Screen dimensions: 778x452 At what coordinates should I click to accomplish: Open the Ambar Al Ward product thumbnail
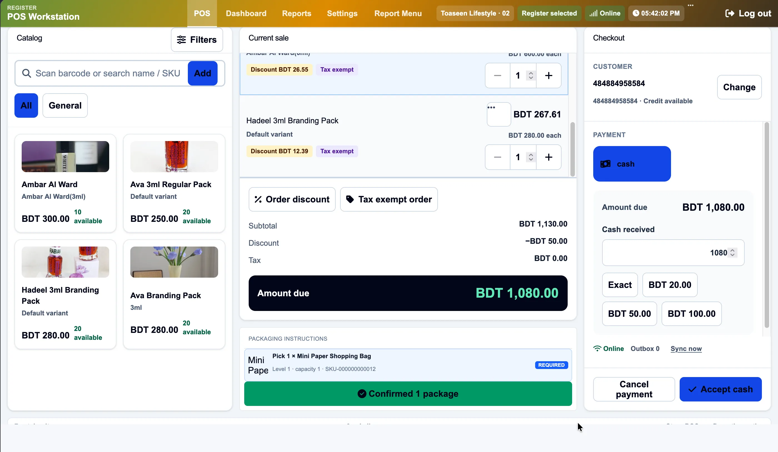point(65,156)
